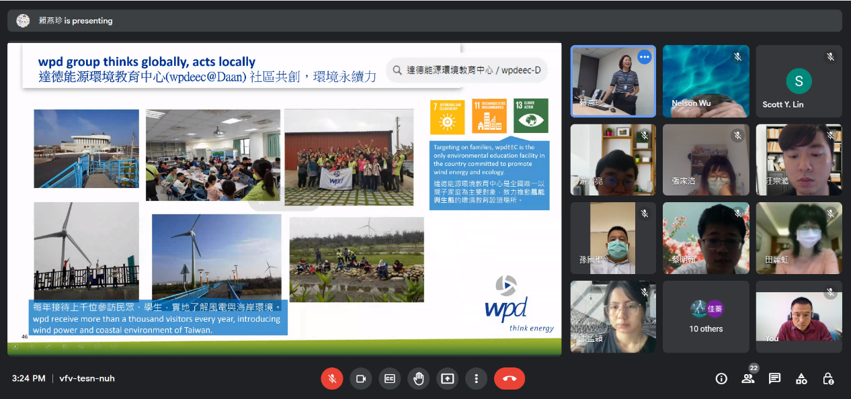The height and width of the screenshot is (399, 851).
Task: Click the SDG 13 climate action icon on the slide
Action: click(x=531, y=116)
